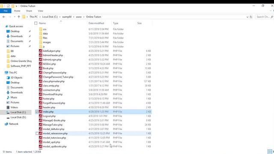
Task: Open the Music library in sidebar
Action: click(x=14, y=98)
